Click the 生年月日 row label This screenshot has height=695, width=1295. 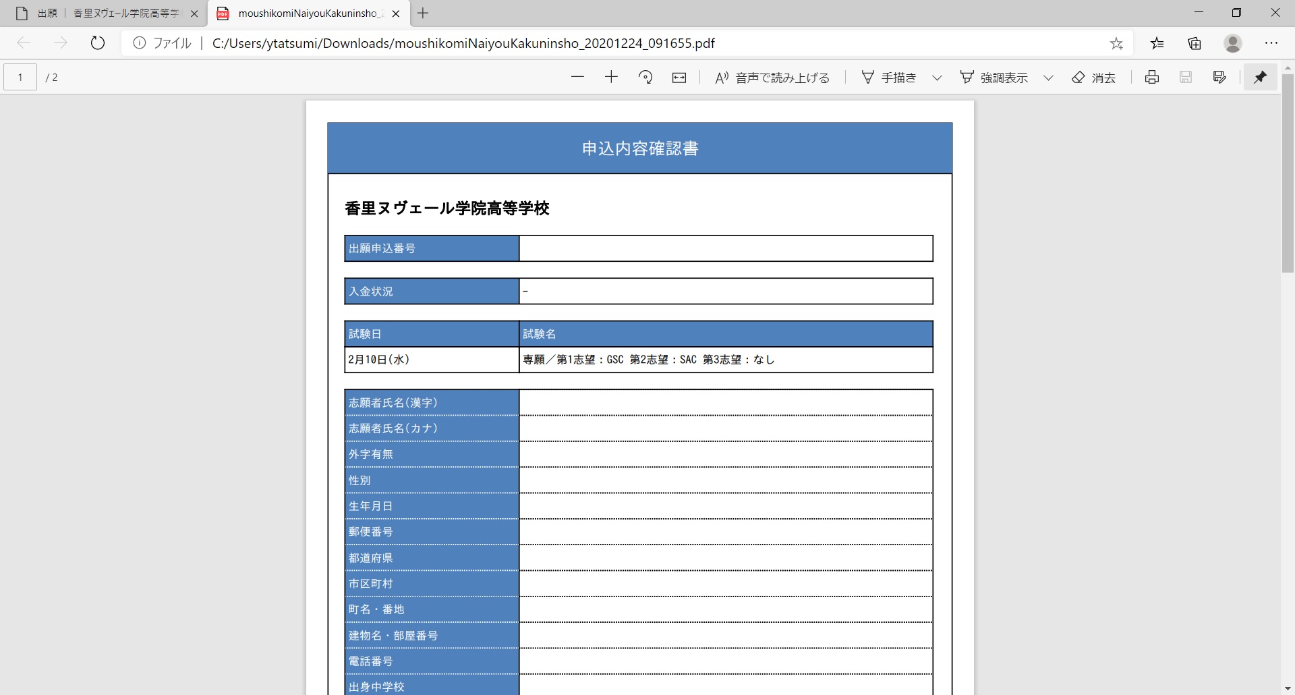(x=432, y=506)
